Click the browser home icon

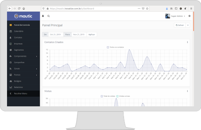pyautogui.click(x=24, y=9)
